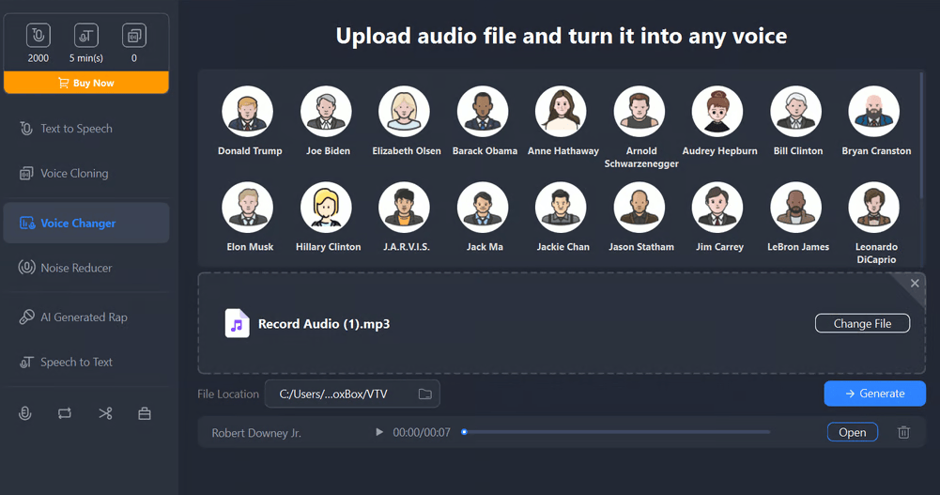
Task: Delete the Robert Downey Jr. result with trash icon
Action: (903, 432)
